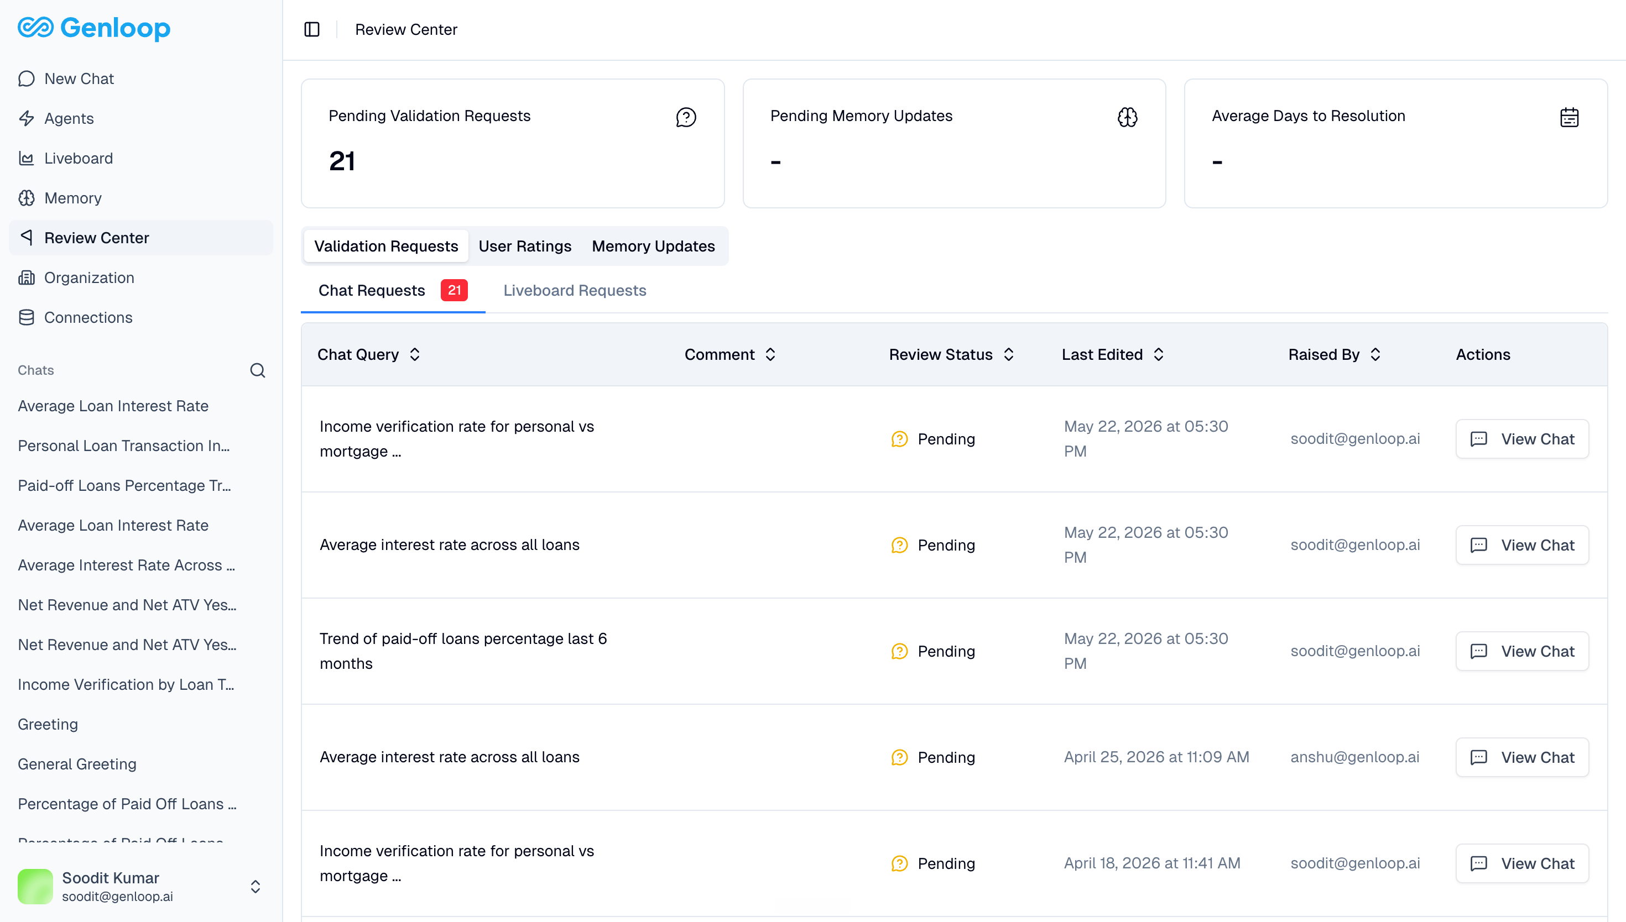Sort by Comment column
This screenshot has height=922, width=1626.
click(731, 355)
